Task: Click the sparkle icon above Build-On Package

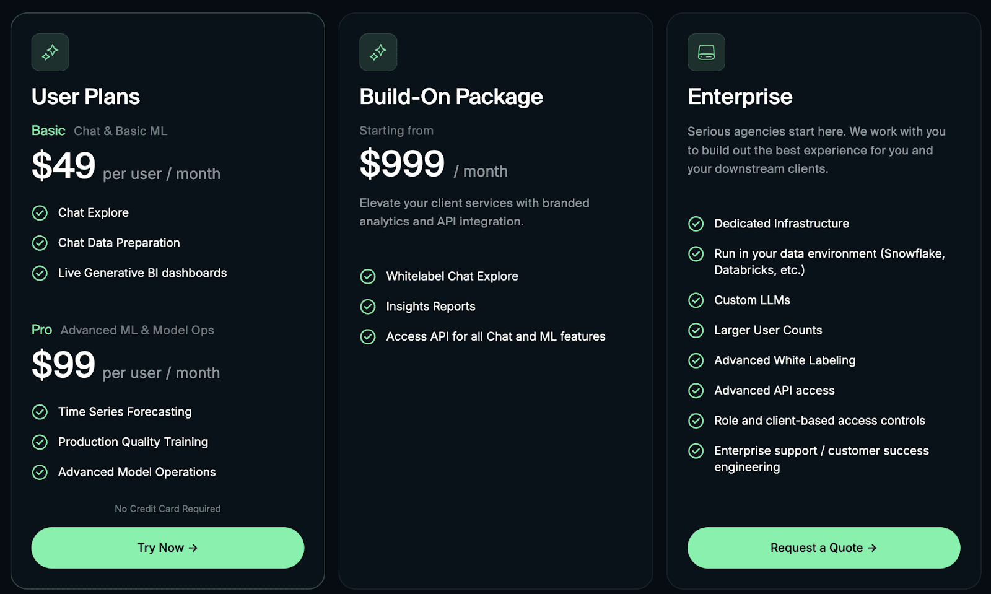Action: click(x=378, y=52)
